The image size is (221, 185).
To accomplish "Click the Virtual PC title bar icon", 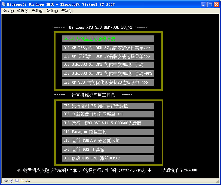I will pyautogui.click(x=4, y=4).
